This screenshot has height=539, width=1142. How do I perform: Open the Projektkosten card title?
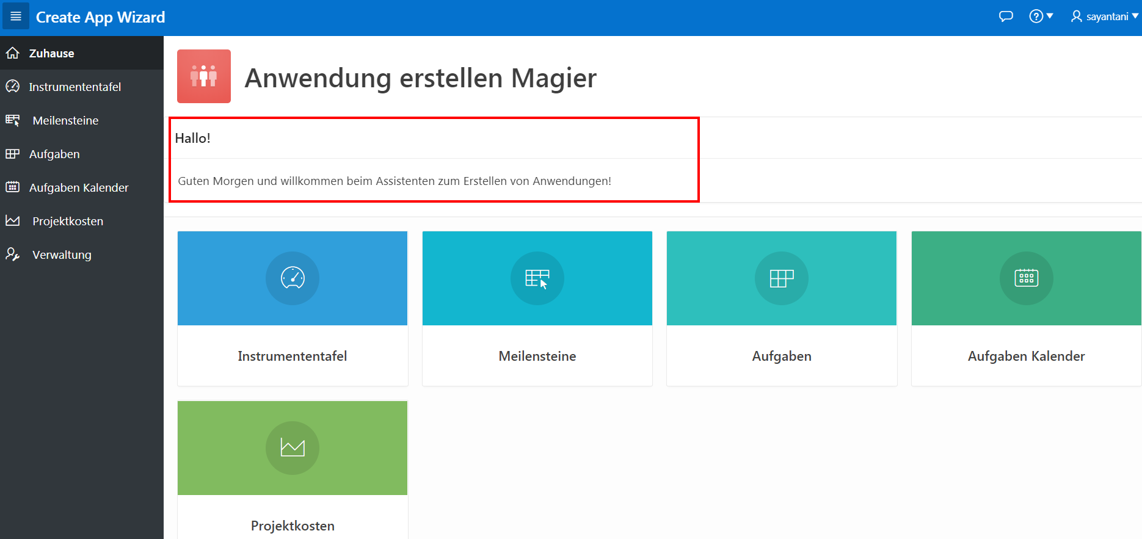point(293,526)
